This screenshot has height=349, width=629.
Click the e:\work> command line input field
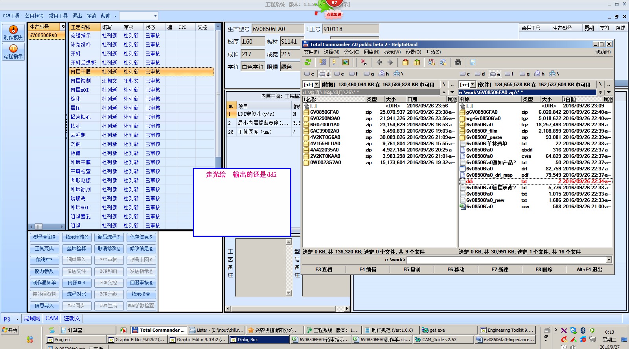(x=506, y=260)
